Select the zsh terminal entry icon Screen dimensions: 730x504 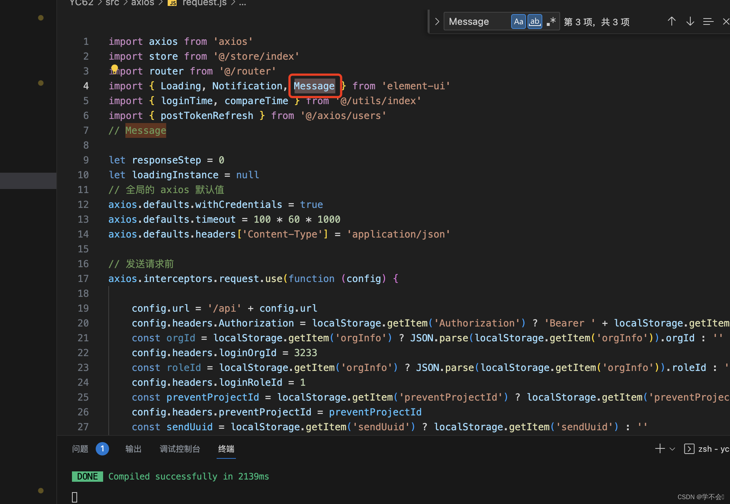(689, 449)
